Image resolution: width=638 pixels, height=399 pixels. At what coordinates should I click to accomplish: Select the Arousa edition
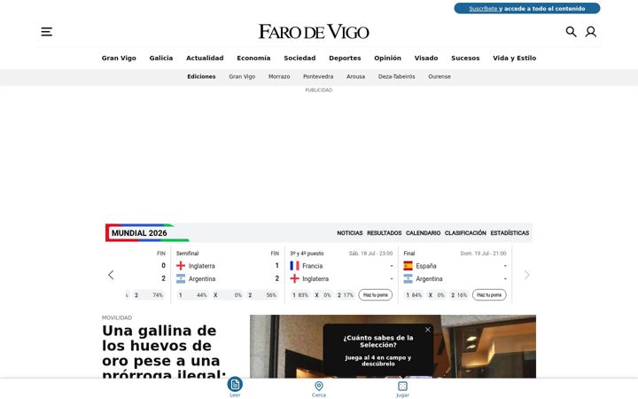355,76
